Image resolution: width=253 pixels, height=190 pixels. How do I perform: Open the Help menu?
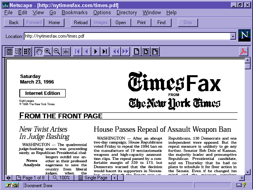tap(171, 12)
